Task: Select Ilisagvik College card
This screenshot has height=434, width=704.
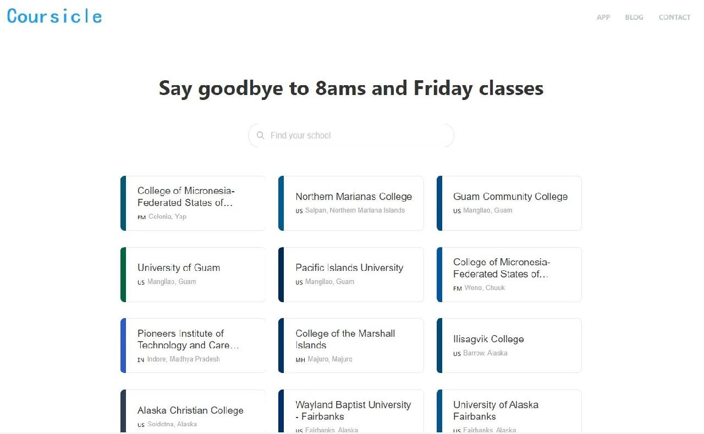Action: pyautogui.click(x=509, y=346)
